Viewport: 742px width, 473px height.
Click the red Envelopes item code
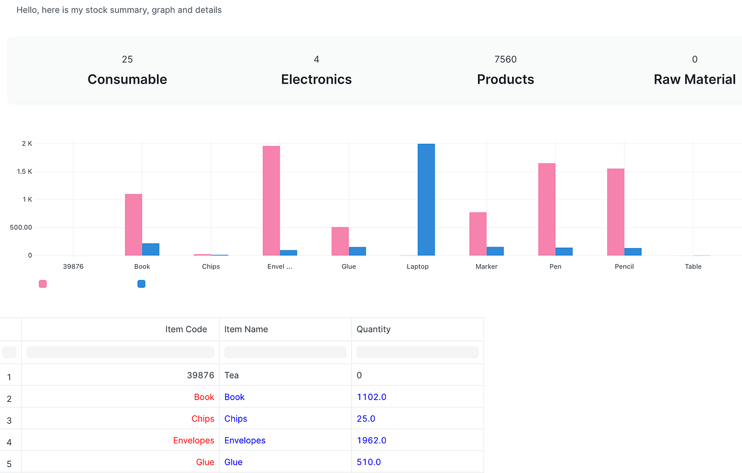pos(194,440)
